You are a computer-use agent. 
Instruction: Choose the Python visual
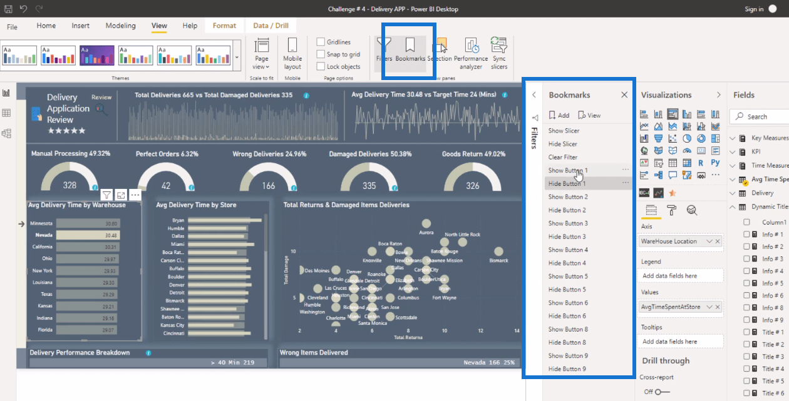715,163
